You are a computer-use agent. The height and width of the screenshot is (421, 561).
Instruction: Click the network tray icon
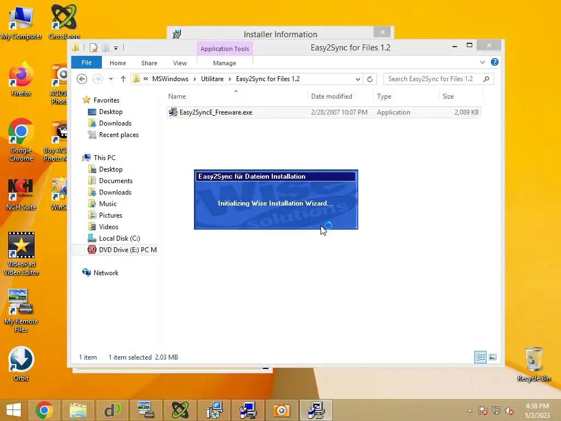point(496,411)
